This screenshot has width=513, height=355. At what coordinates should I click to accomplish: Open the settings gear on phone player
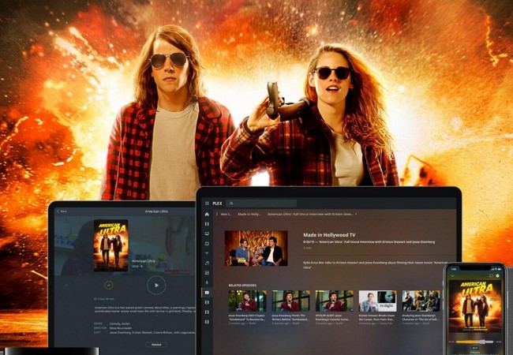[x=498, y=276]
